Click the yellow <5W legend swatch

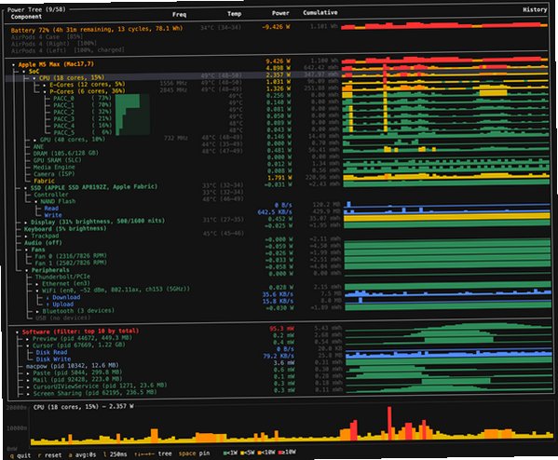pyautogui.click(x=242, y=453)
